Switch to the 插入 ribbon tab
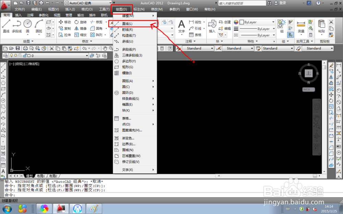Image resolution: width=343 pixels, height=214 pixels. point(19,15)
